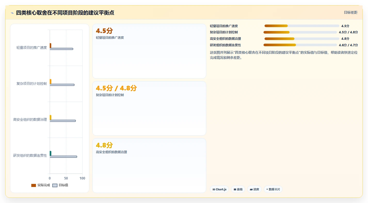Click the large 4.8分 value on the 高安全组织的数据治理 card

pyautogui.click(x=105, y=145)
